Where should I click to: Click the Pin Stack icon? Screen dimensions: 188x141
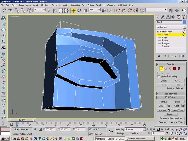pyautogui.click(x=159, y=56)
